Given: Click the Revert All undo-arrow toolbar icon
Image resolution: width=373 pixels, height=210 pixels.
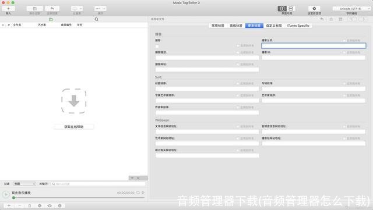Looking at the screenshot, I should point(52,9).
